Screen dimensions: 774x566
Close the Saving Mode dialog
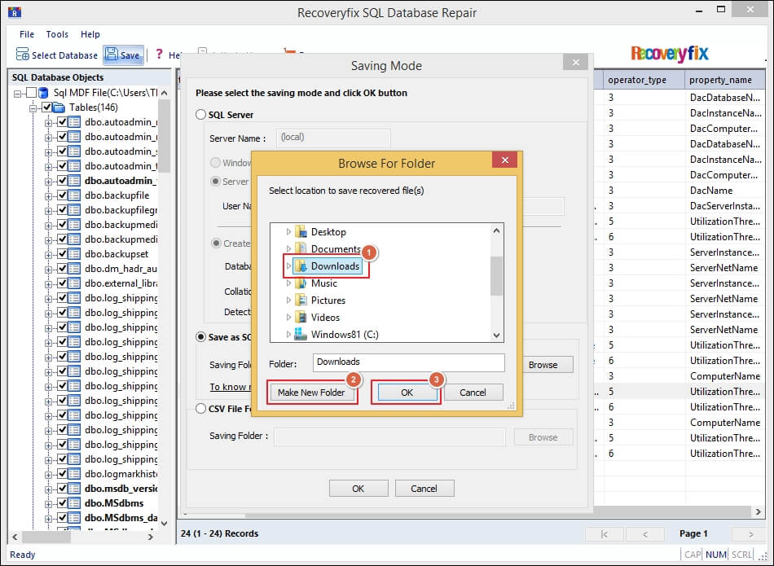click(x=575, y=62)
